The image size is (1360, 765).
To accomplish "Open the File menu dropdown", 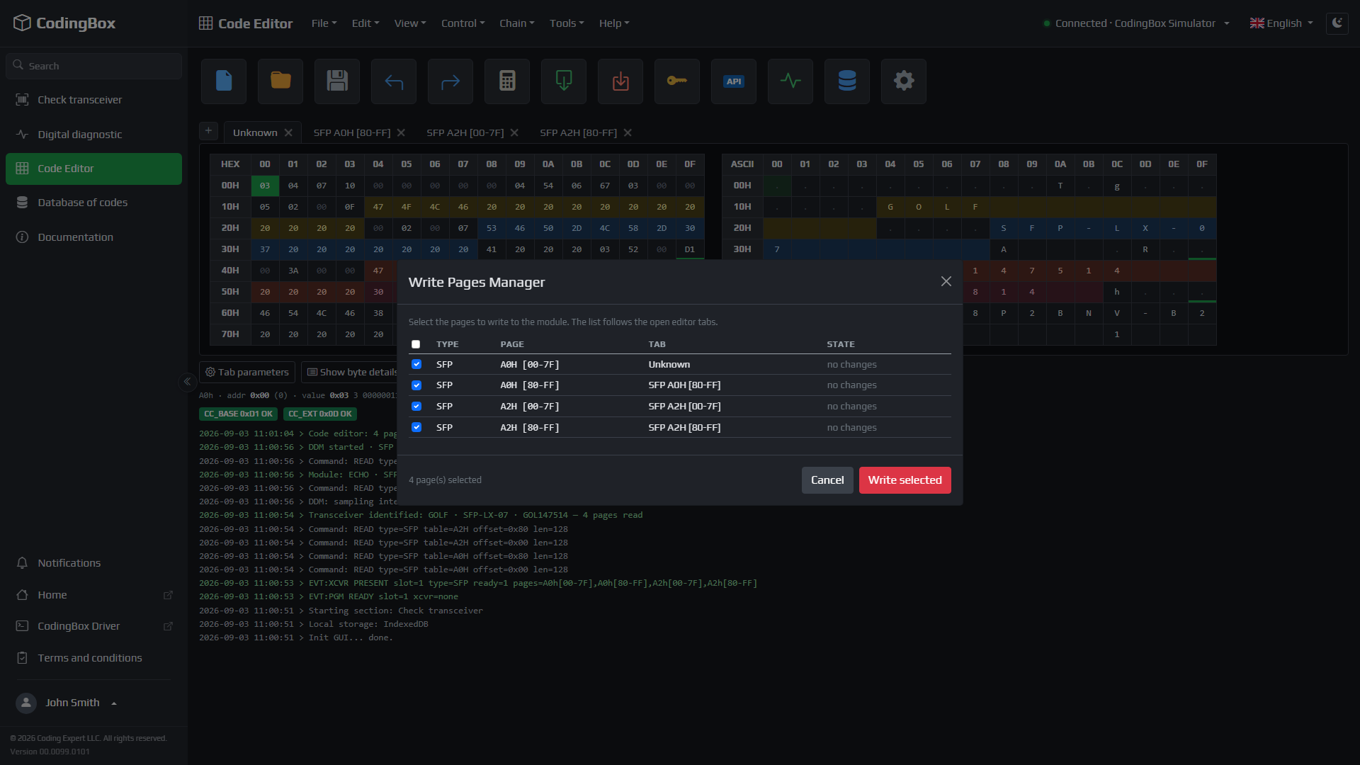I will click(324, 23).
